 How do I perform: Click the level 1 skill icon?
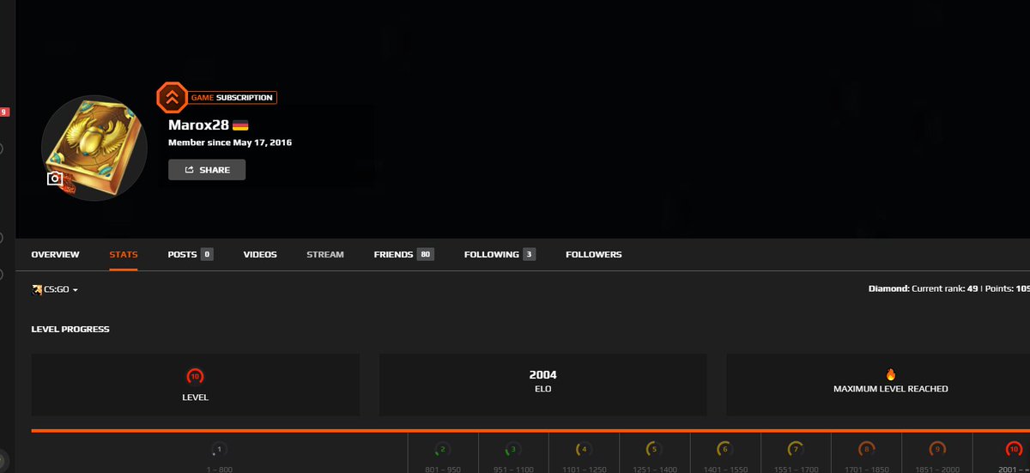(219, 449)
